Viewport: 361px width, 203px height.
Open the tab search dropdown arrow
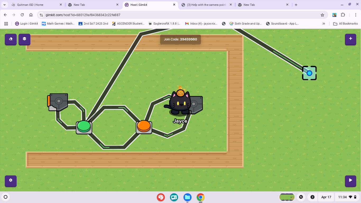[x=4, y=5]
